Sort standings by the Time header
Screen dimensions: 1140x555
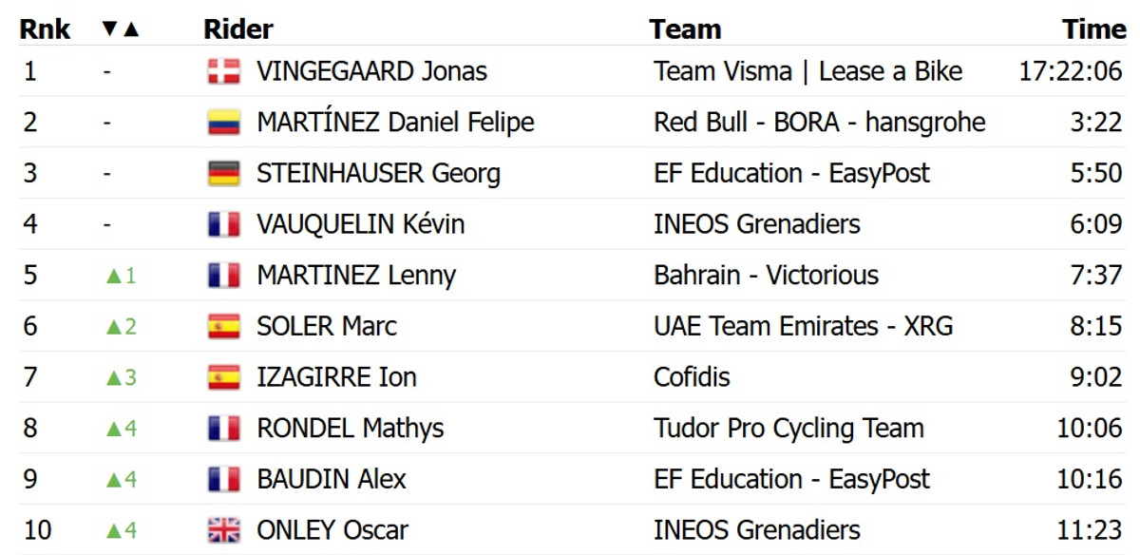coord(1094,29)
